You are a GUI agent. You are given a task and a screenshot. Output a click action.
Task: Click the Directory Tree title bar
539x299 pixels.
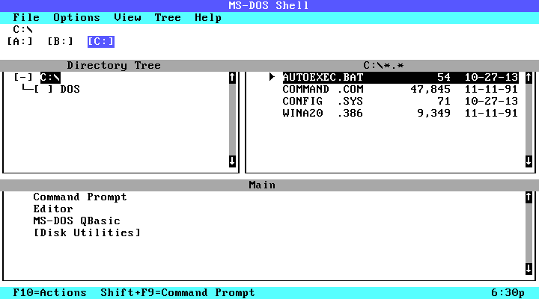click(114, 65)
